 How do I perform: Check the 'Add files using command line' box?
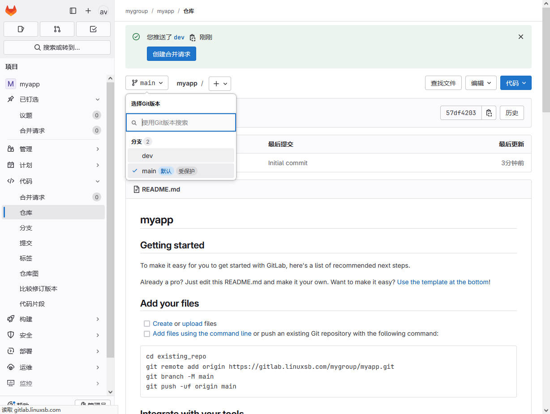[146, 334]
